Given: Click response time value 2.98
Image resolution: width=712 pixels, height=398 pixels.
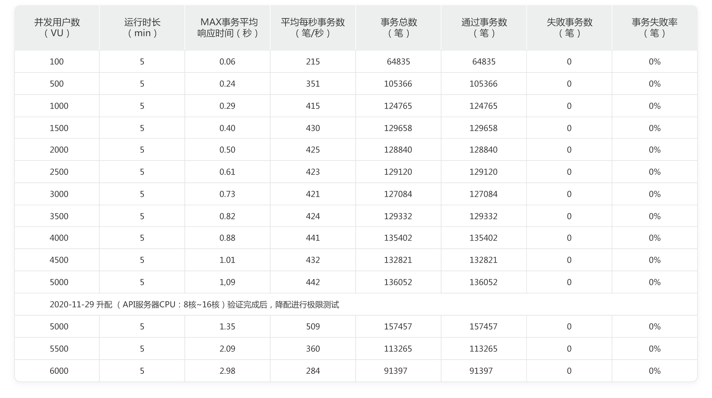Looking at the screenshot, I should point(227,371).
